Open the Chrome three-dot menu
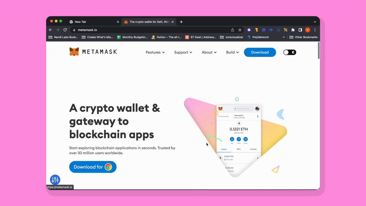This screenshot has width=366, height=206. [x=315, y=30]
